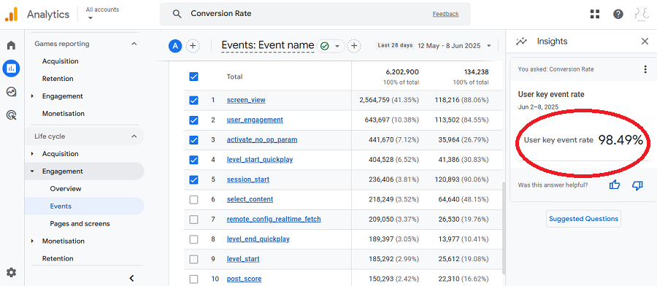
Task: Uncheck the screen_view row checkbox
Action: click(x=193, y=100)
